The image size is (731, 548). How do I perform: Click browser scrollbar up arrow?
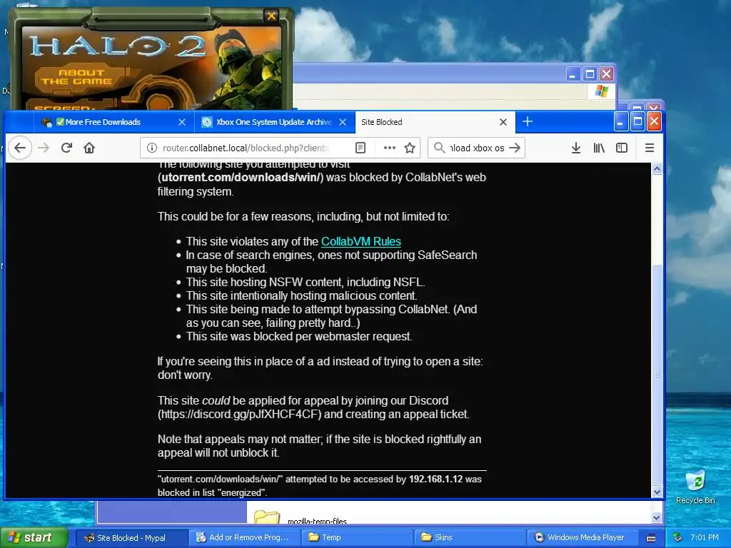pos(657,168)
